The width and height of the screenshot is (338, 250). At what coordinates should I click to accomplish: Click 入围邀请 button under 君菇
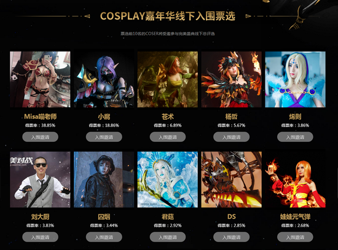click(x=168, y=237)
